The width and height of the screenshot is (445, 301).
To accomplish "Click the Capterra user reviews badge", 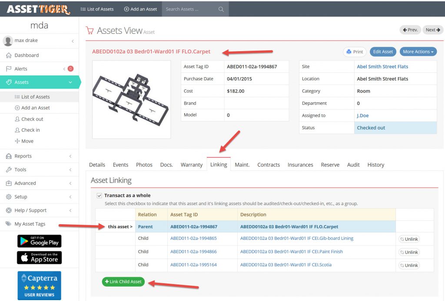I will (39, 285).
